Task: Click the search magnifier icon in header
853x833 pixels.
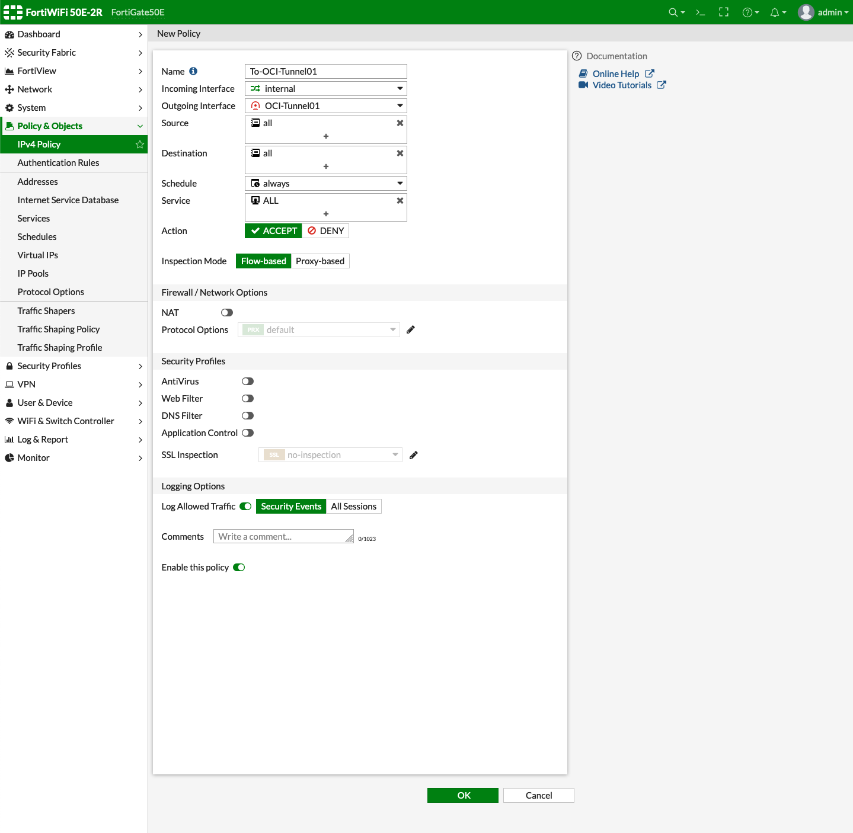Action: click(673, 12)
